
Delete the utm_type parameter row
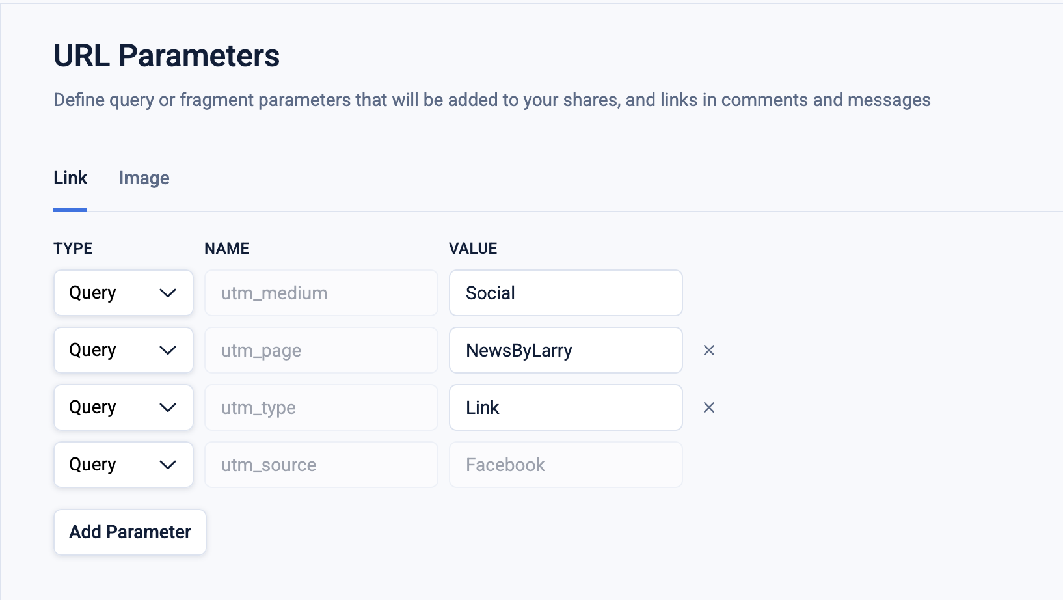coord(709,407)
